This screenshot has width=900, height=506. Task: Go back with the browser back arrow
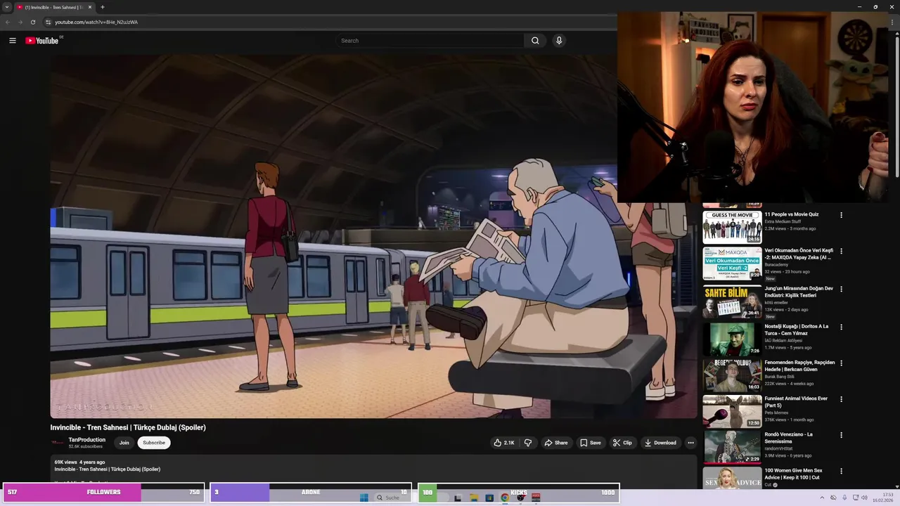click(x=8, y=22)
